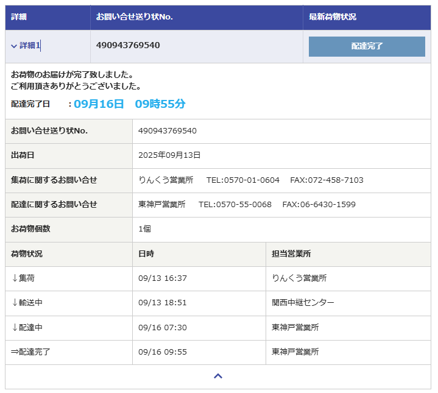Viewport: 438px width, 393px height.
Task: Click the 日時 column header
Action: 146,254
